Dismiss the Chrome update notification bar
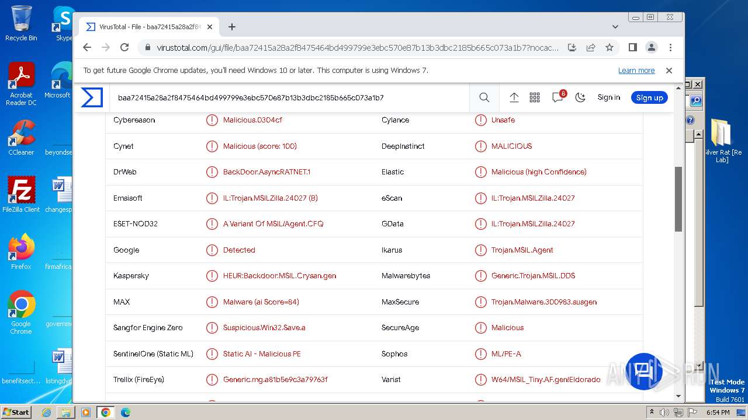This screenshot has height=420, width=748. [x=669, y=70]
